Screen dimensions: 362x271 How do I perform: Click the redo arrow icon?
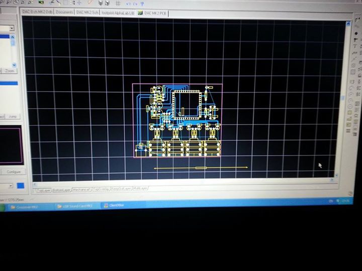(135, 4)
